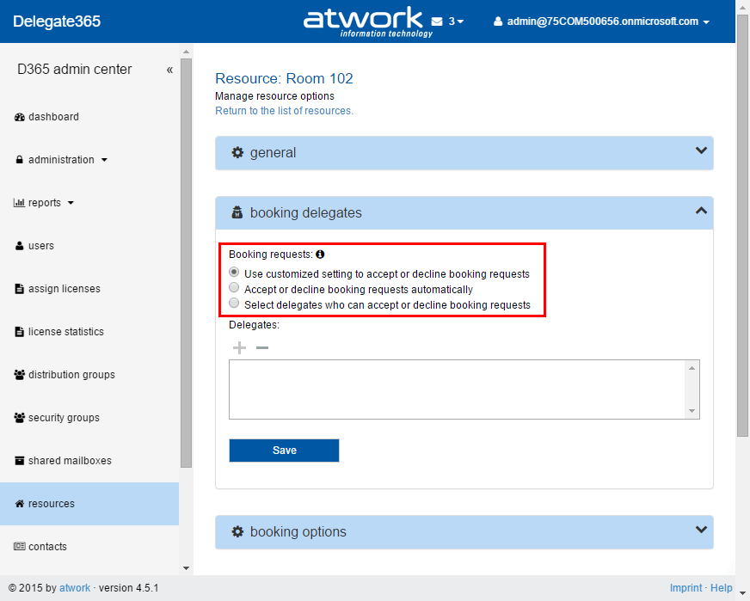Screen dimensions: 750x601
Task: Open security groups page
Action: coord(65,418)
